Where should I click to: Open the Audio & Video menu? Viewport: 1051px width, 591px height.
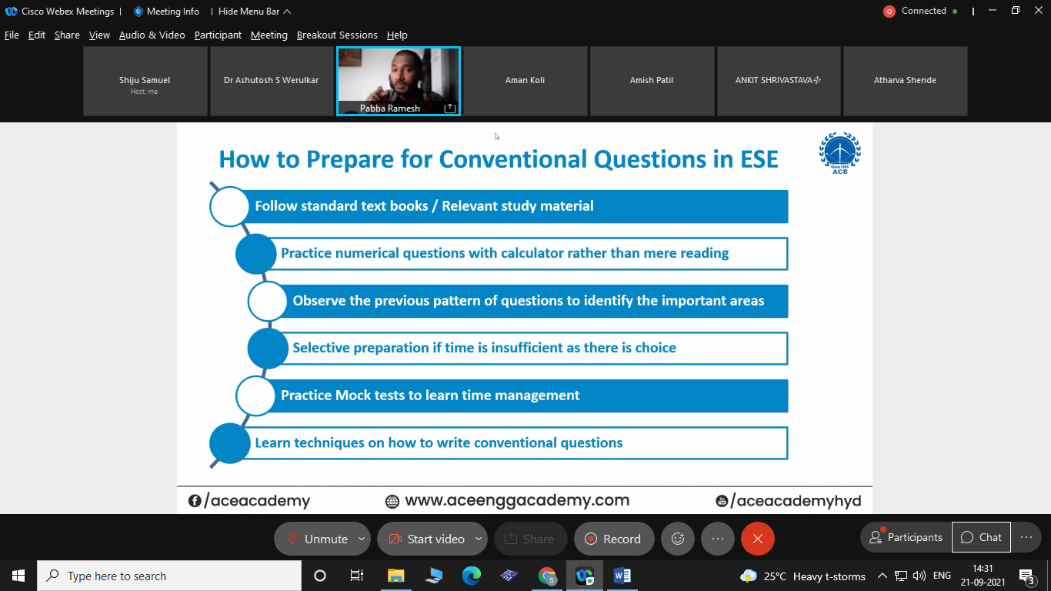tap(152, 35)
